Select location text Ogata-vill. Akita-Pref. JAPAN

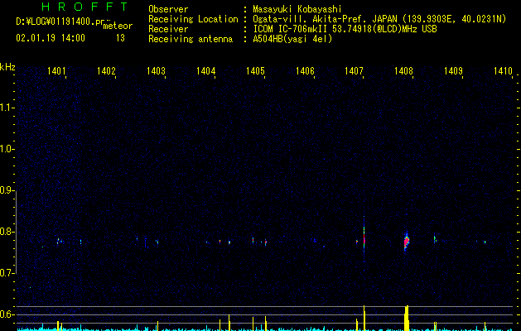coord(326,19)
